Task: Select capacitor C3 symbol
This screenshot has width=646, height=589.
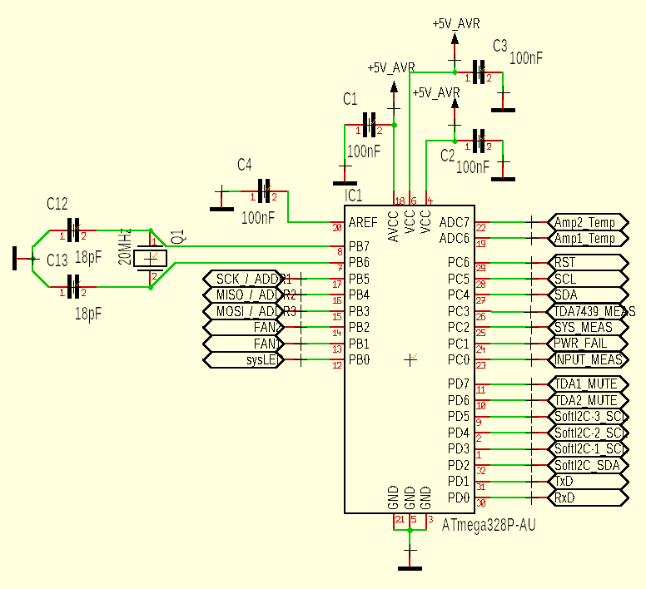Action: tap(479, 72)
